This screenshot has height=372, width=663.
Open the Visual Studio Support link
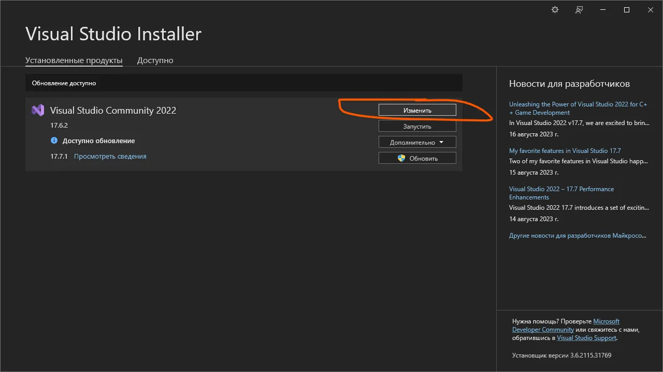coord(586,338)
